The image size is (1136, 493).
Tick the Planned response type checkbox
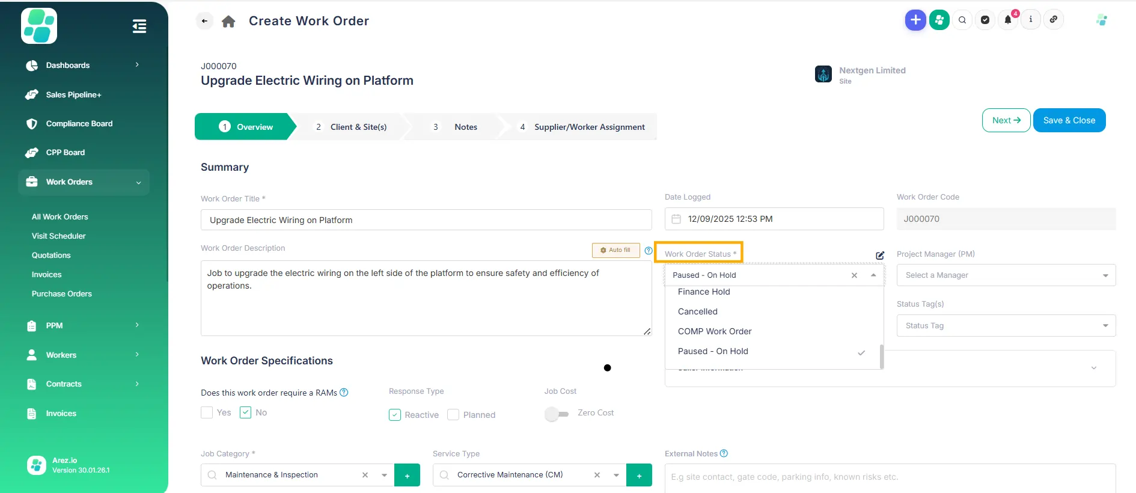tap(453, 415)
